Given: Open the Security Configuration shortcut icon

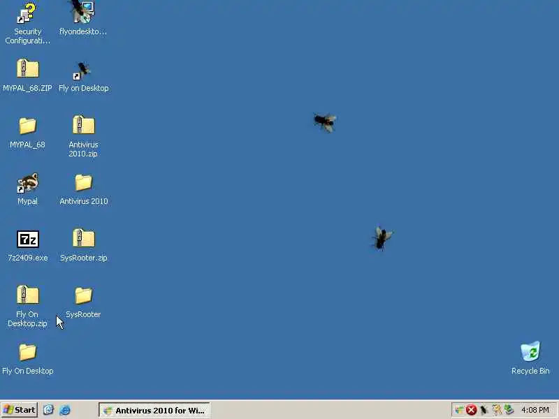Looking at the screenshot, I should [27, 13].
